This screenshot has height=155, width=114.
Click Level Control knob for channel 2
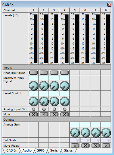[x=44, y=102]
